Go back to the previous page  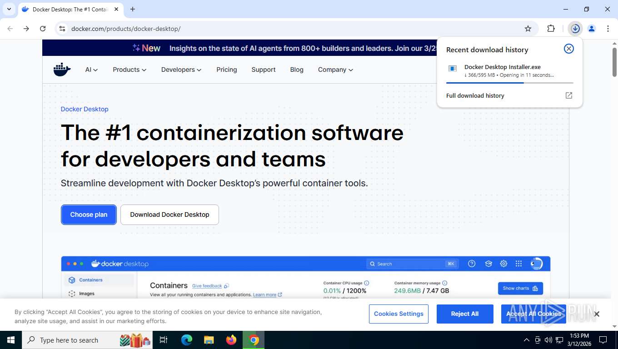click(x=10, y=29)
